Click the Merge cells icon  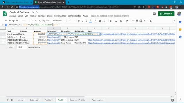pyautogui.click(x=104, y=21)
